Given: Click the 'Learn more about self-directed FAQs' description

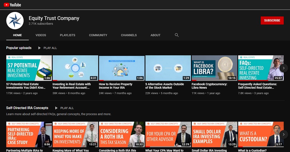Looking at the screenshot, I should (59, 114).
